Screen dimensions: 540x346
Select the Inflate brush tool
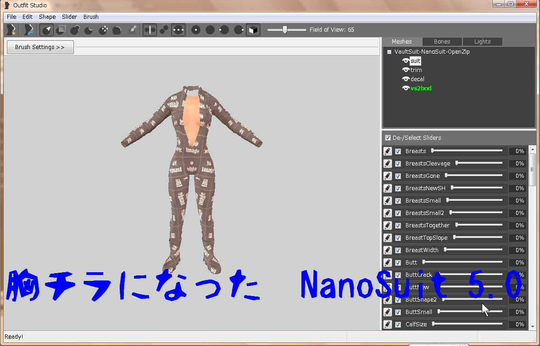coord(75,30)
